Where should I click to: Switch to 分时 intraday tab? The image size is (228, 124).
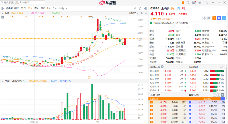[x=16, y=8]
